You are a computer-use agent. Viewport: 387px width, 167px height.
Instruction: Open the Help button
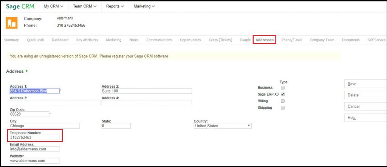(x=365, y=118)
